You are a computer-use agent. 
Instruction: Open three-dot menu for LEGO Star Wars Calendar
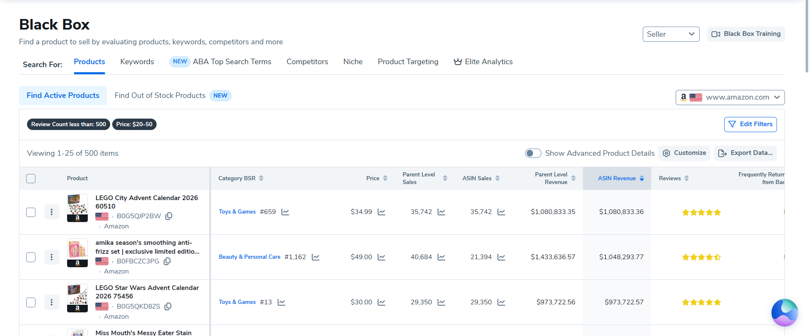click(51, 302)
